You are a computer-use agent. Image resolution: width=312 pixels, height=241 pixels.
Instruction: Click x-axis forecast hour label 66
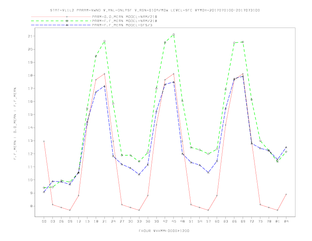tap(234, 221)
